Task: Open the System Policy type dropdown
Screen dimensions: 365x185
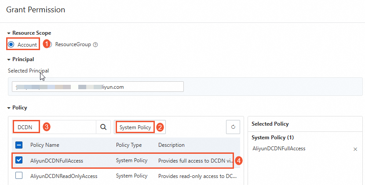Action: tap(140, 127)
